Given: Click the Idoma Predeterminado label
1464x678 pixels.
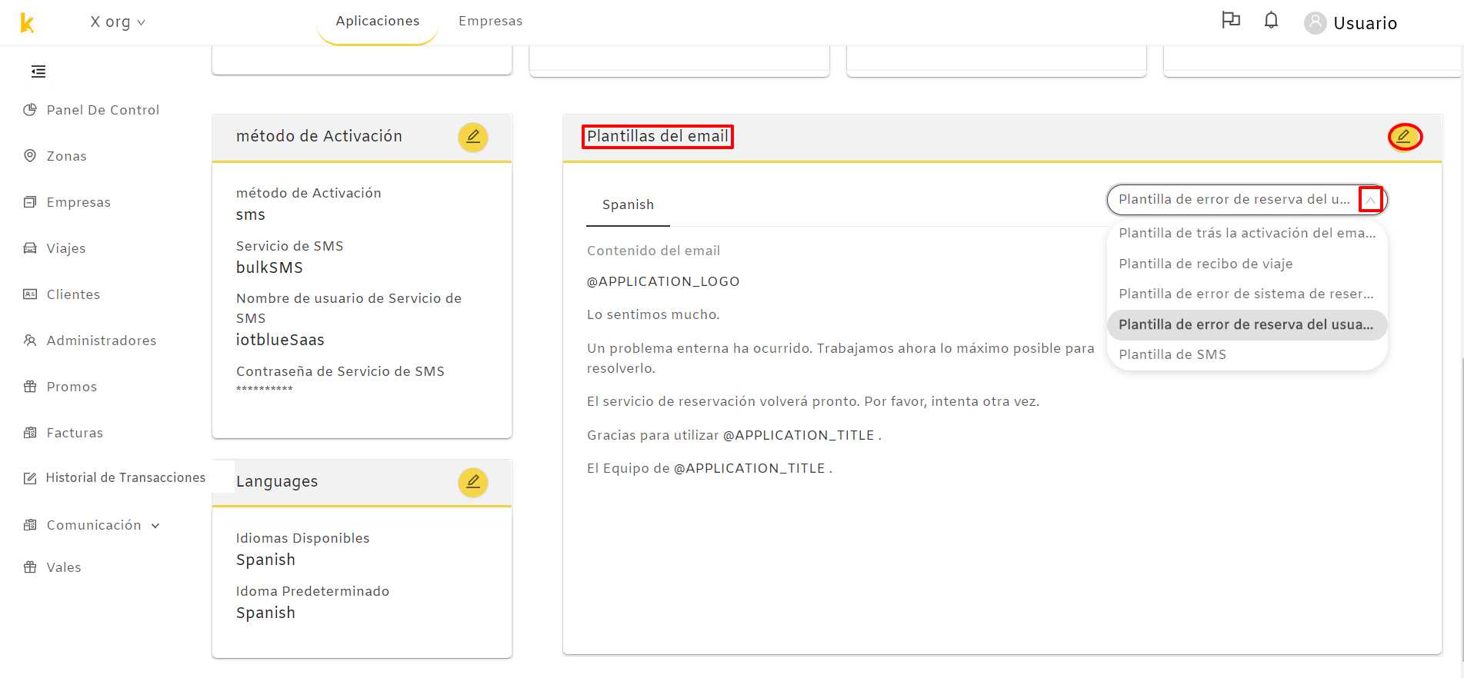Looking at the screenshot, I should (x=312, y=591).
